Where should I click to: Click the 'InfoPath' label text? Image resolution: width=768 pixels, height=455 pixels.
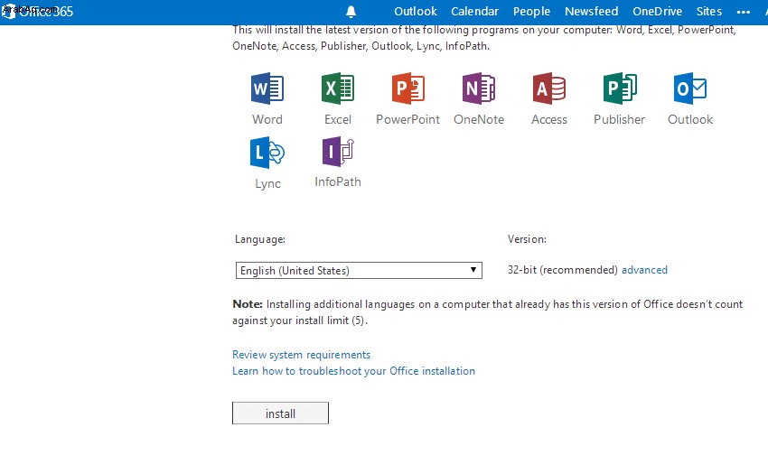pos(338,182)
